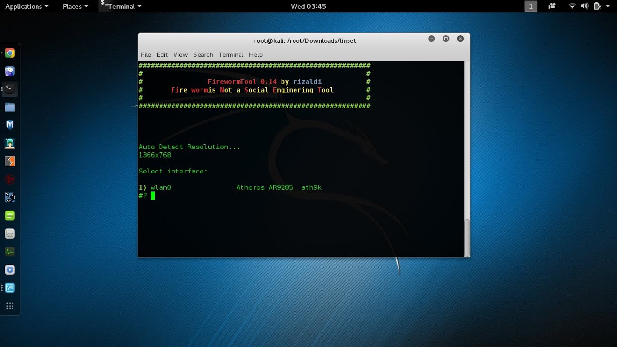This screenshot has width=617, height=347.
Task: Launch Armitage from the dock
Action: [10, 143]
